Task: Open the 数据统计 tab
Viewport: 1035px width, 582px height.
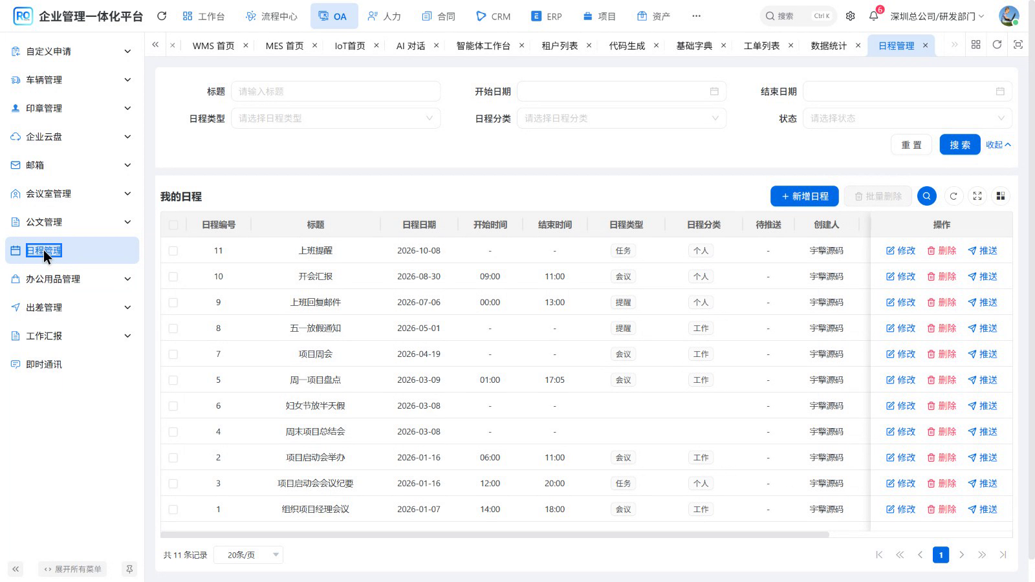Action: [829, 45]
